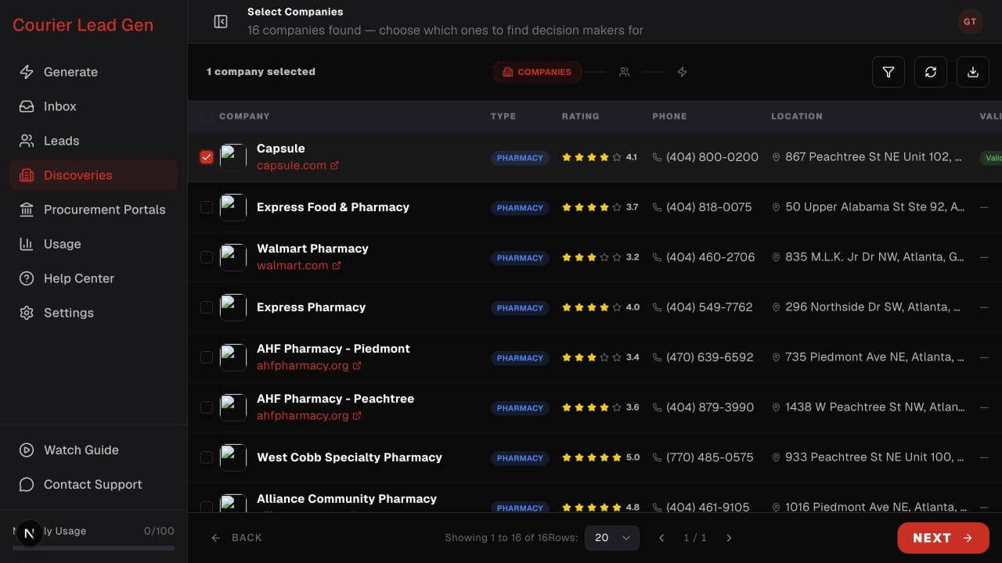The image size is (1002, 563).
Task: Click the BACK button
Action: coord(236,538)
